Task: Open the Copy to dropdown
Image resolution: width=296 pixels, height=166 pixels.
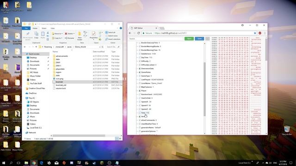Action: 57,38
